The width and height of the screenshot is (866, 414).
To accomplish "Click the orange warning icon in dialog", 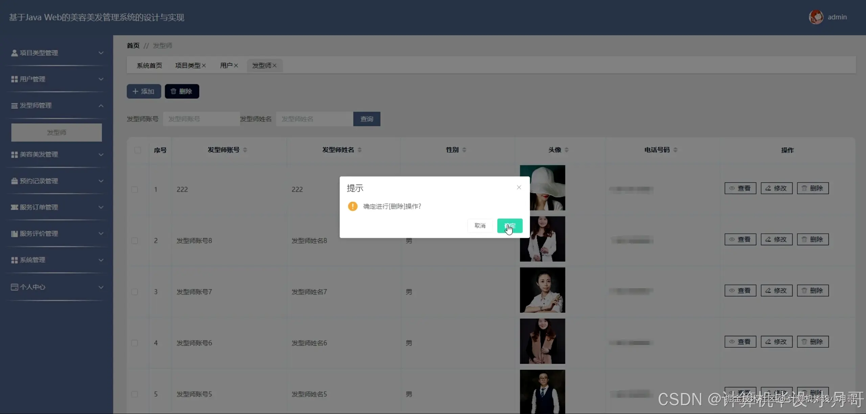I will coord(352,206).
